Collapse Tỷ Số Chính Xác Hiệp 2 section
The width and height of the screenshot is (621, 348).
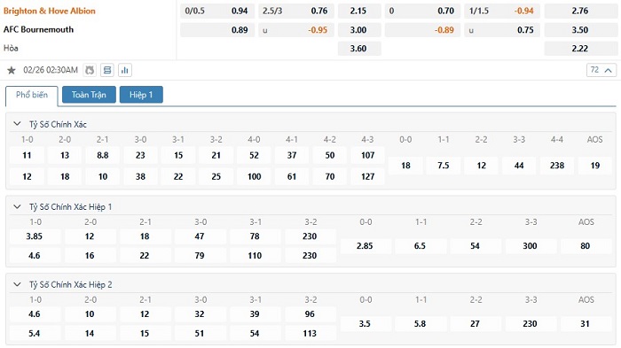pyautogui.click(x=17, y=284)
